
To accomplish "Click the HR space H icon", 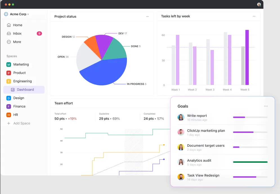I will pos(8,115).
